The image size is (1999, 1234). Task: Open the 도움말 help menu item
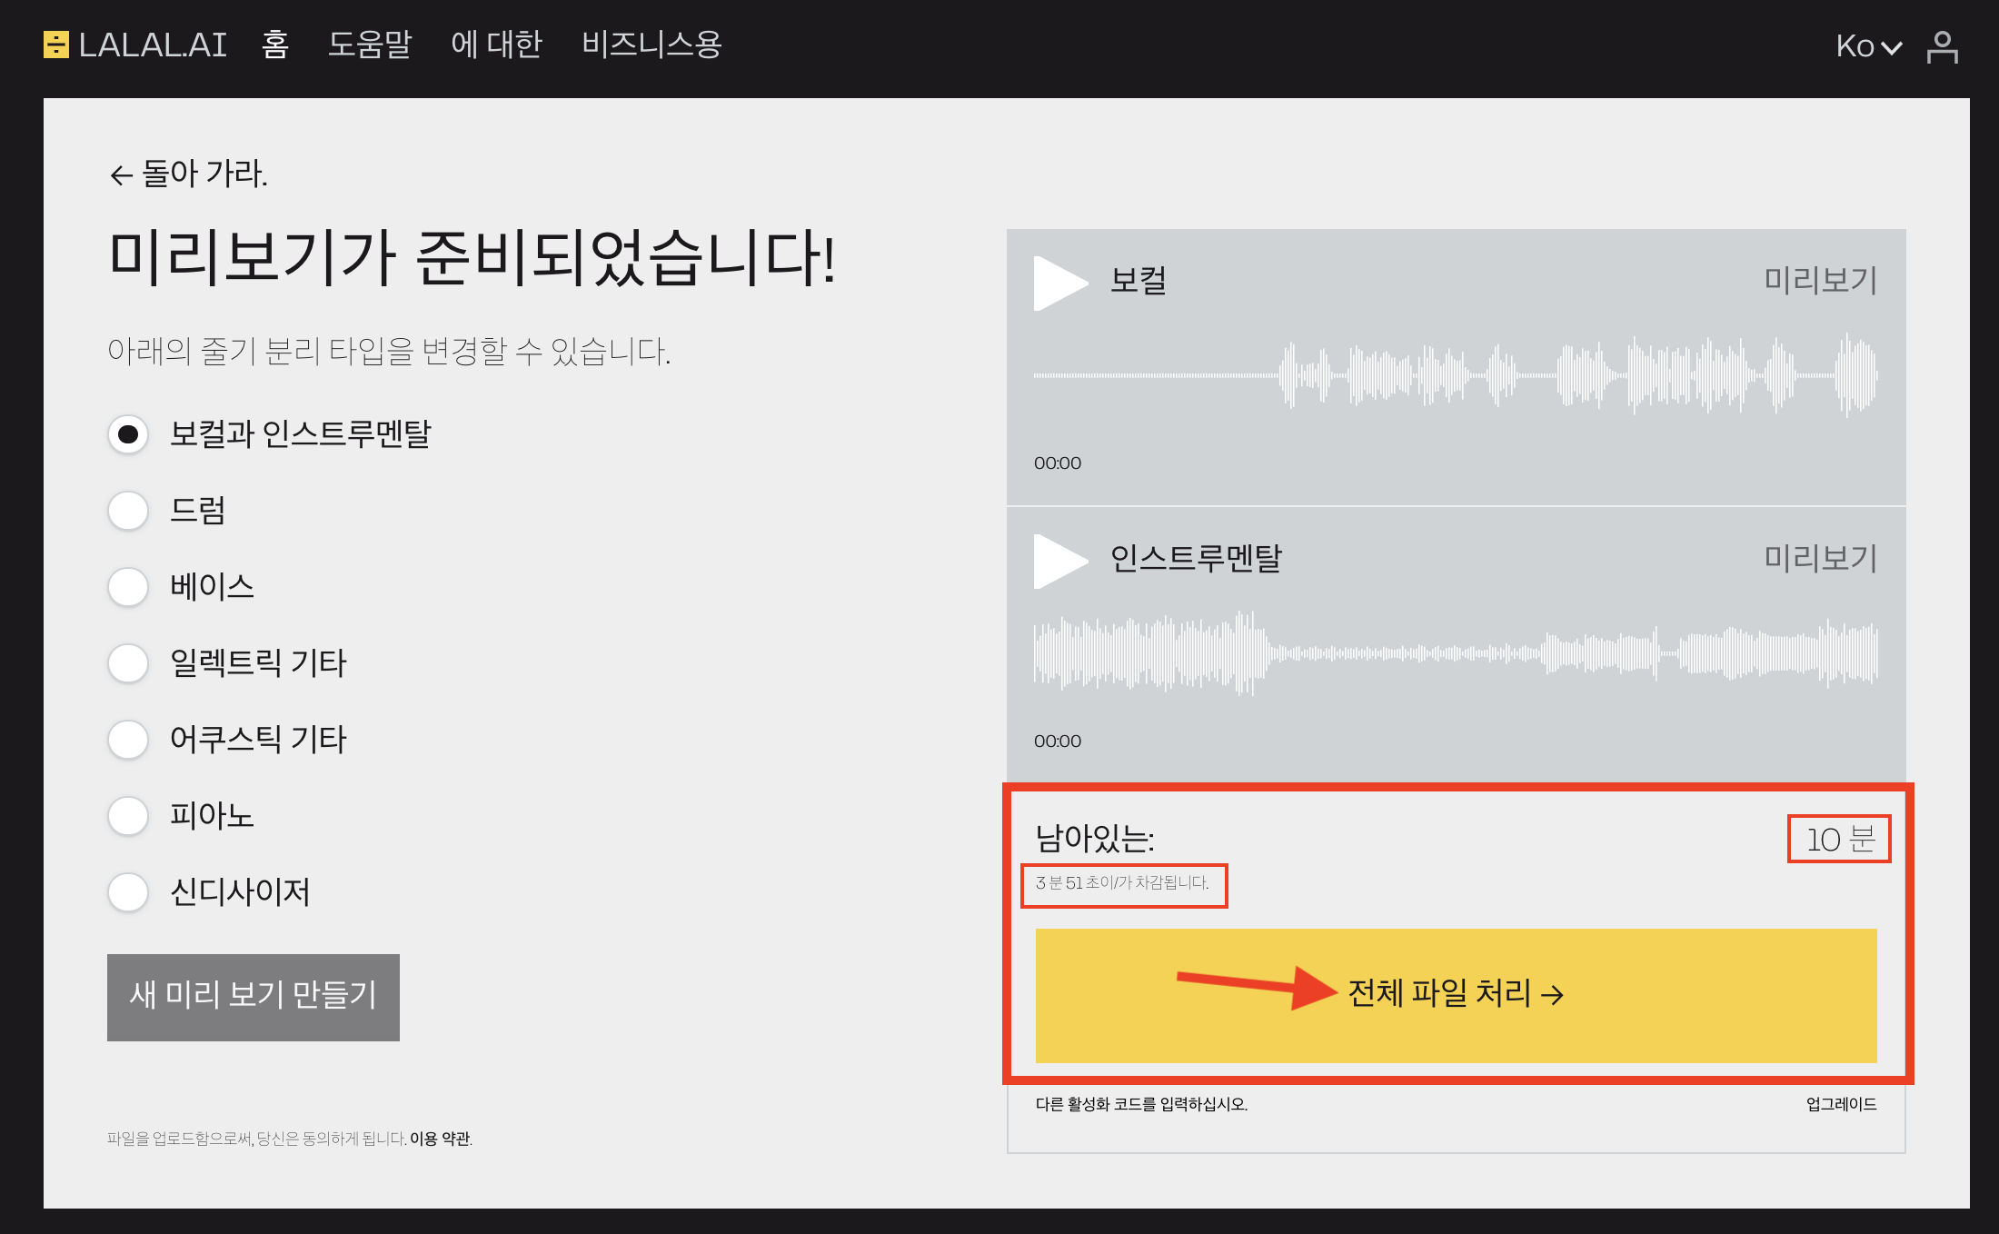click(369, 45)
